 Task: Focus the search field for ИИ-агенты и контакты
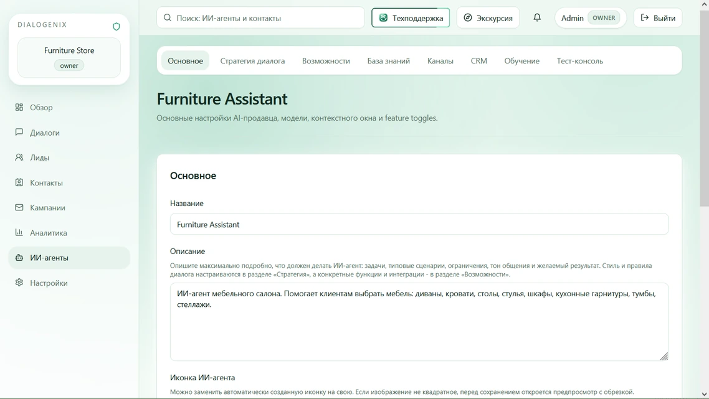tap(261, 17)
